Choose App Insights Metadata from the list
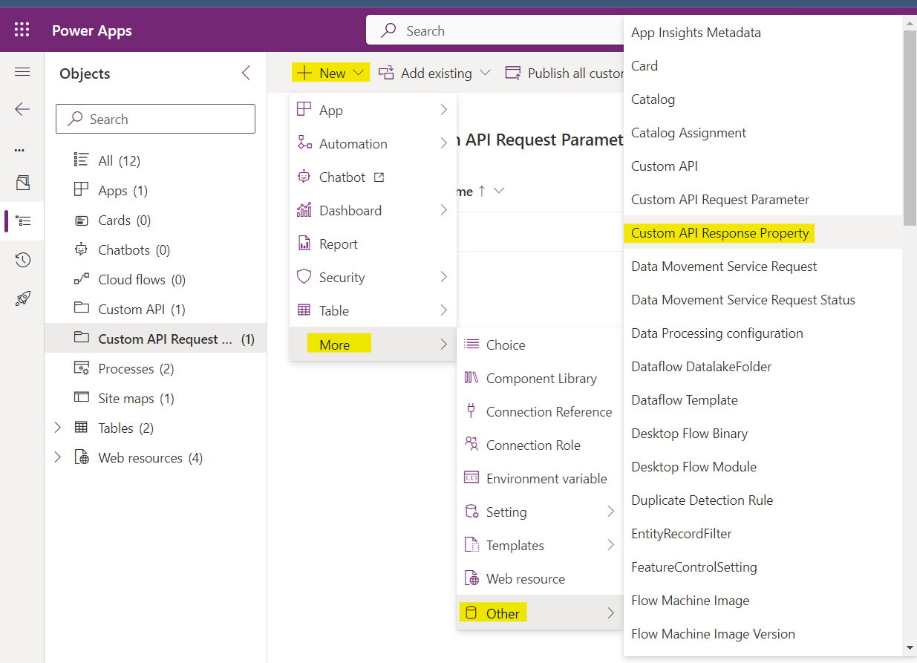This screenshot has width=917, height=663. coord(763,32)
